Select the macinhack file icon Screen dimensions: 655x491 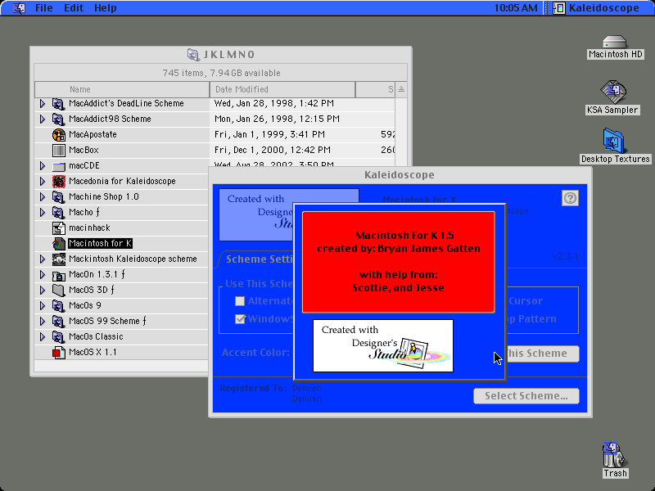[58, 228]
